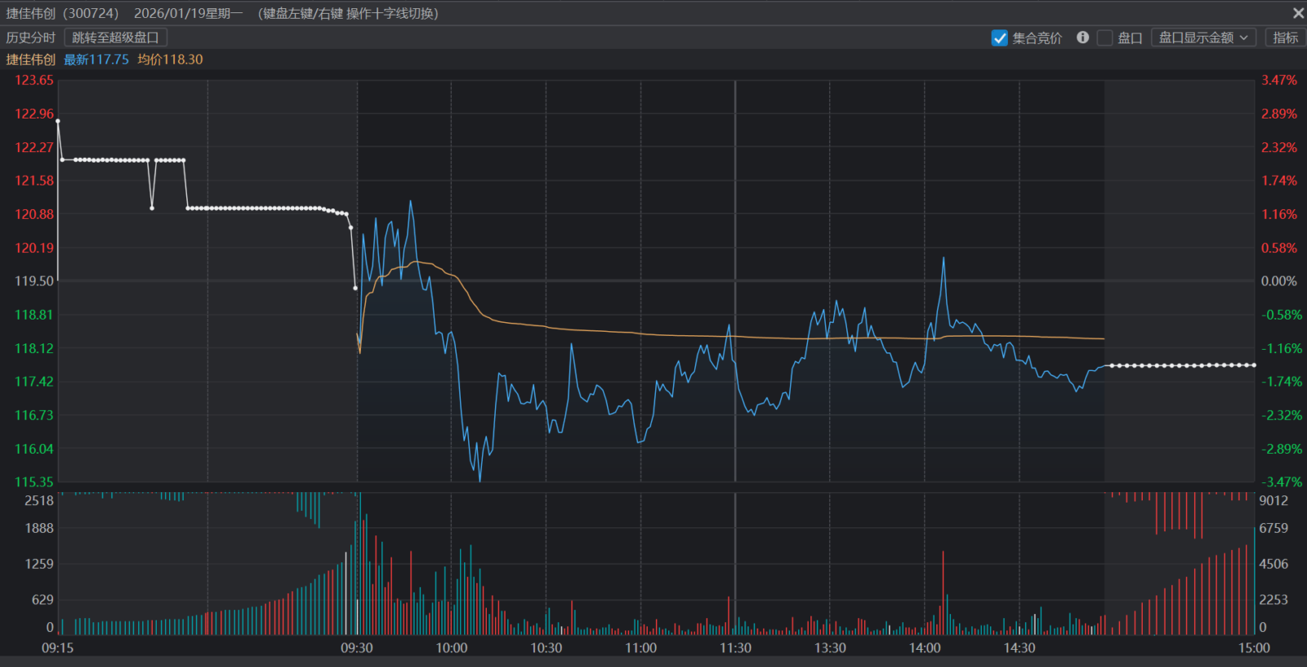Click the 14:00 time axis marker
Screen dimensions: 1307x667
point(925,648)
